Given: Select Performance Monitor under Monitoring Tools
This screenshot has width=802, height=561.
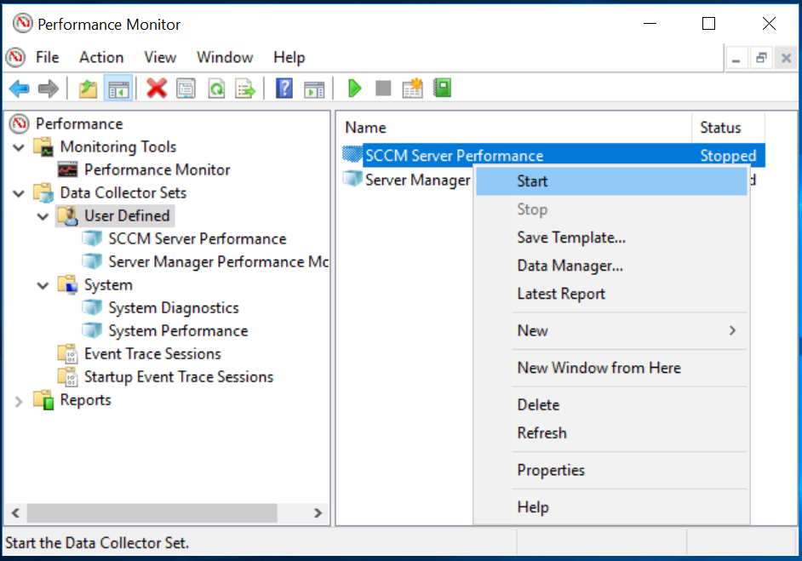Looking at the screenshot, I should click(x=157, y=169).
